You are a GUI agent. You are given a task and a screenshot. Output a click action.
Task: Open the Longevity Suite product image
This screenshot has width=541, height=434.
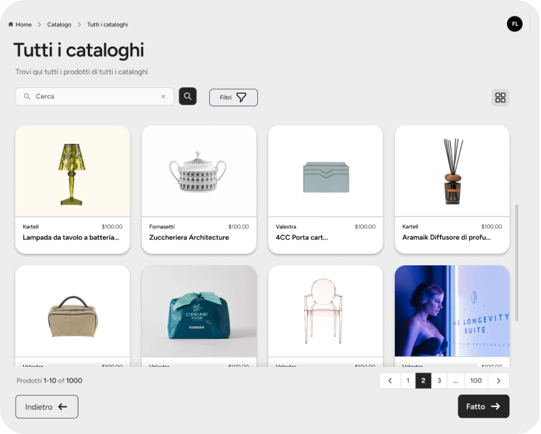tap(452, 311)
